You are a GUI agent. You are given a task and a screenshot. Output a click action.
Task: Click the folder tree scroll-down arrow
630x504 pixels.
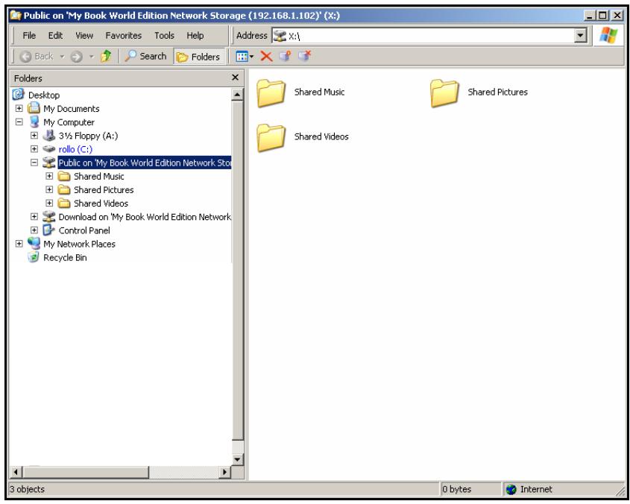point(237,459)
